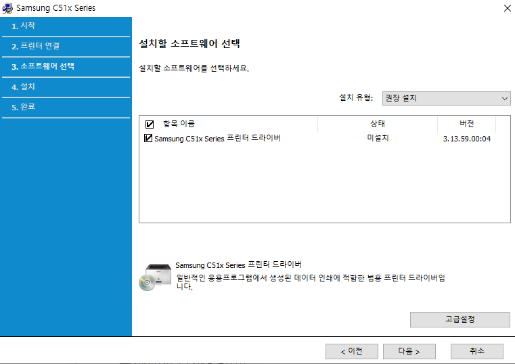The width and height of the screenshot is (515, 364).
Task: Click the 상태 column header
Action: pos(378,124)
